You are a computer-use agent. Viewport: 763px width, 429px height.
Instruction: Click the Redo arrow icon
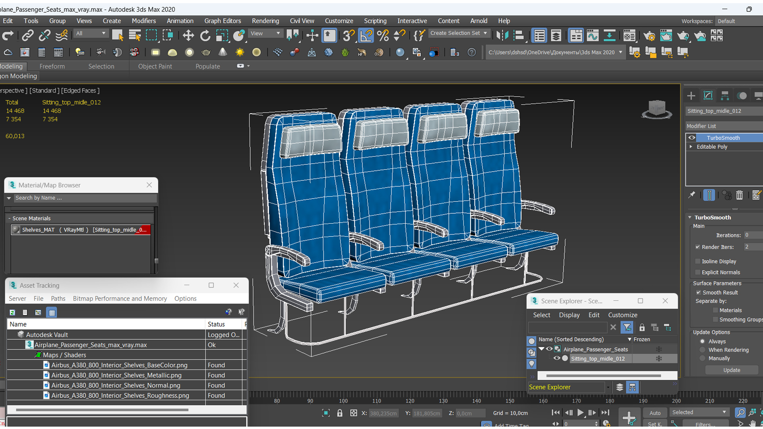[8, 36]
